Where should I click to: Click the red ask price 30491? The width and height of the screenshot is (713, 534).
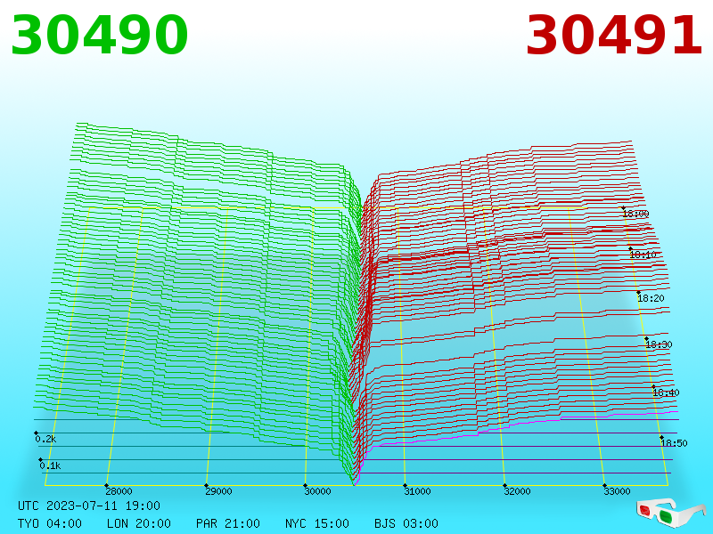click(x=614, y=36)
